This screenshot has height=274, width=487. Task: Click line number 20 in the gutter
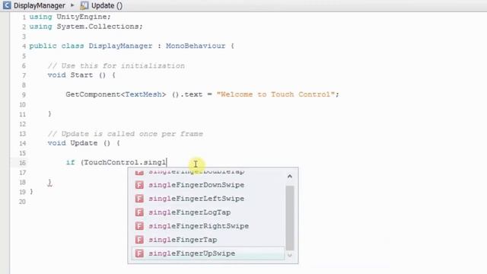point(22,202)
